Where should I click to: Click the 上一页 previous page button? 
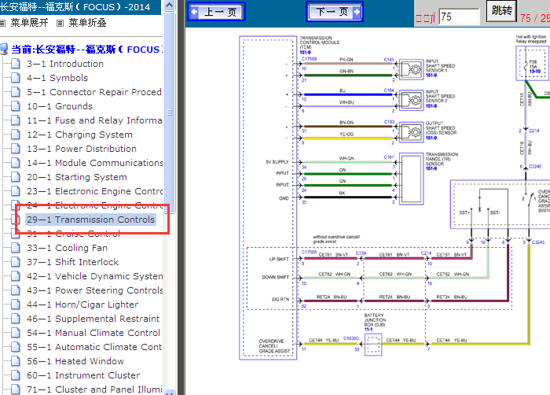click(216, 12)
